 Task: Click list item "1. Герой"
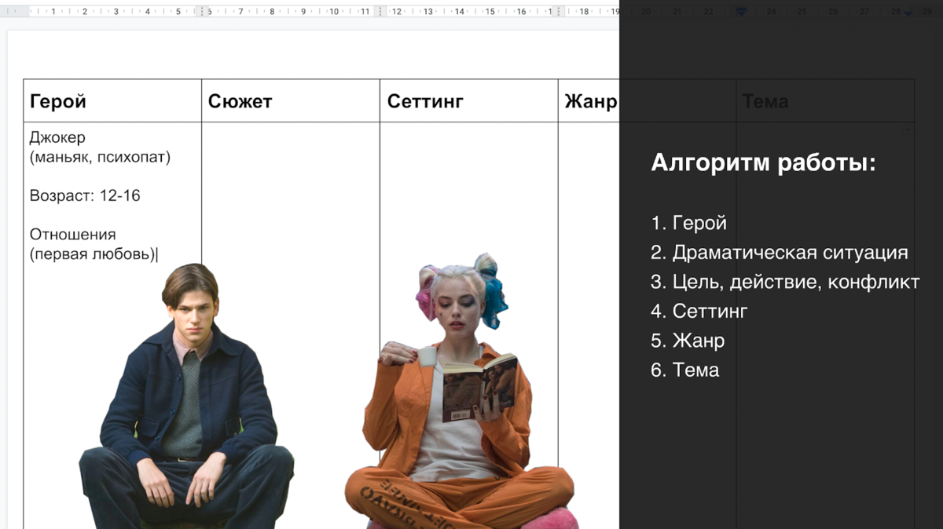688,223
